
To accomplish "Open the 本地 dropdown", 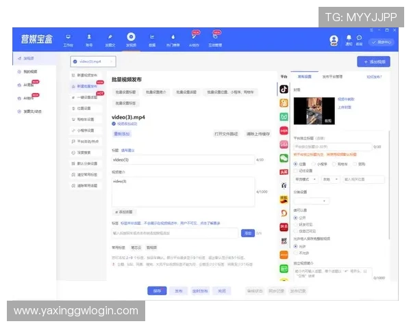I will point(331,180).
